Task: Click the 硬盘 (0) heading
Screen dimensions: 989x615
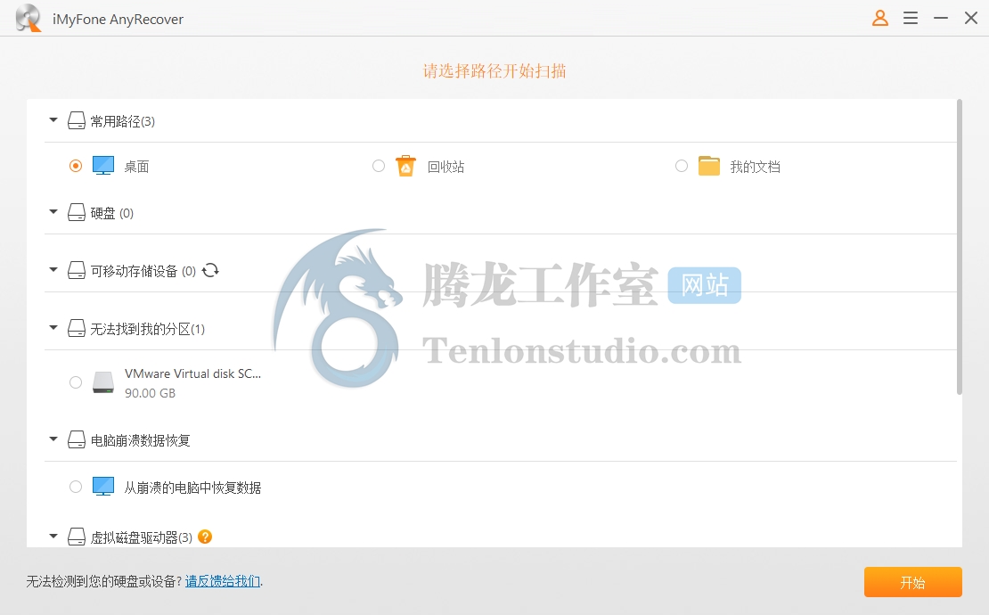Action: (111, 213)
